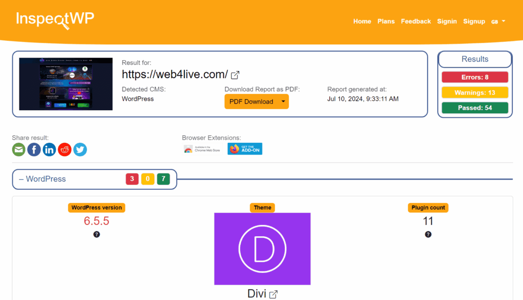Click the Theme label
Viewport: 523px width, 300px height.
coord(263,208)
